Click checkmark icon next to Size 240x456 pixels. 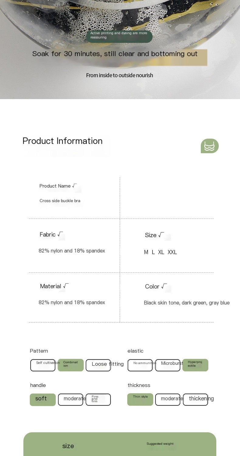(x=161, y=235)
